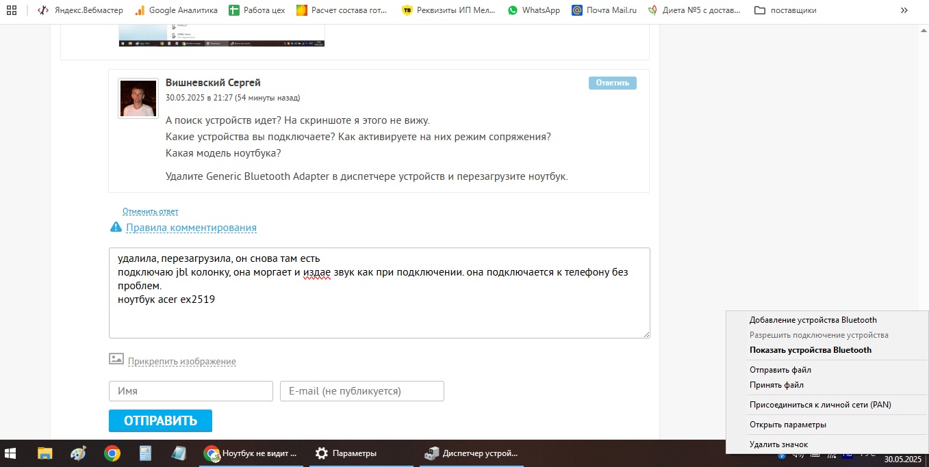Click the screenshot thumbnail in upper comment
The height and width of the screenshot is (467, 929).
(222, 36)
